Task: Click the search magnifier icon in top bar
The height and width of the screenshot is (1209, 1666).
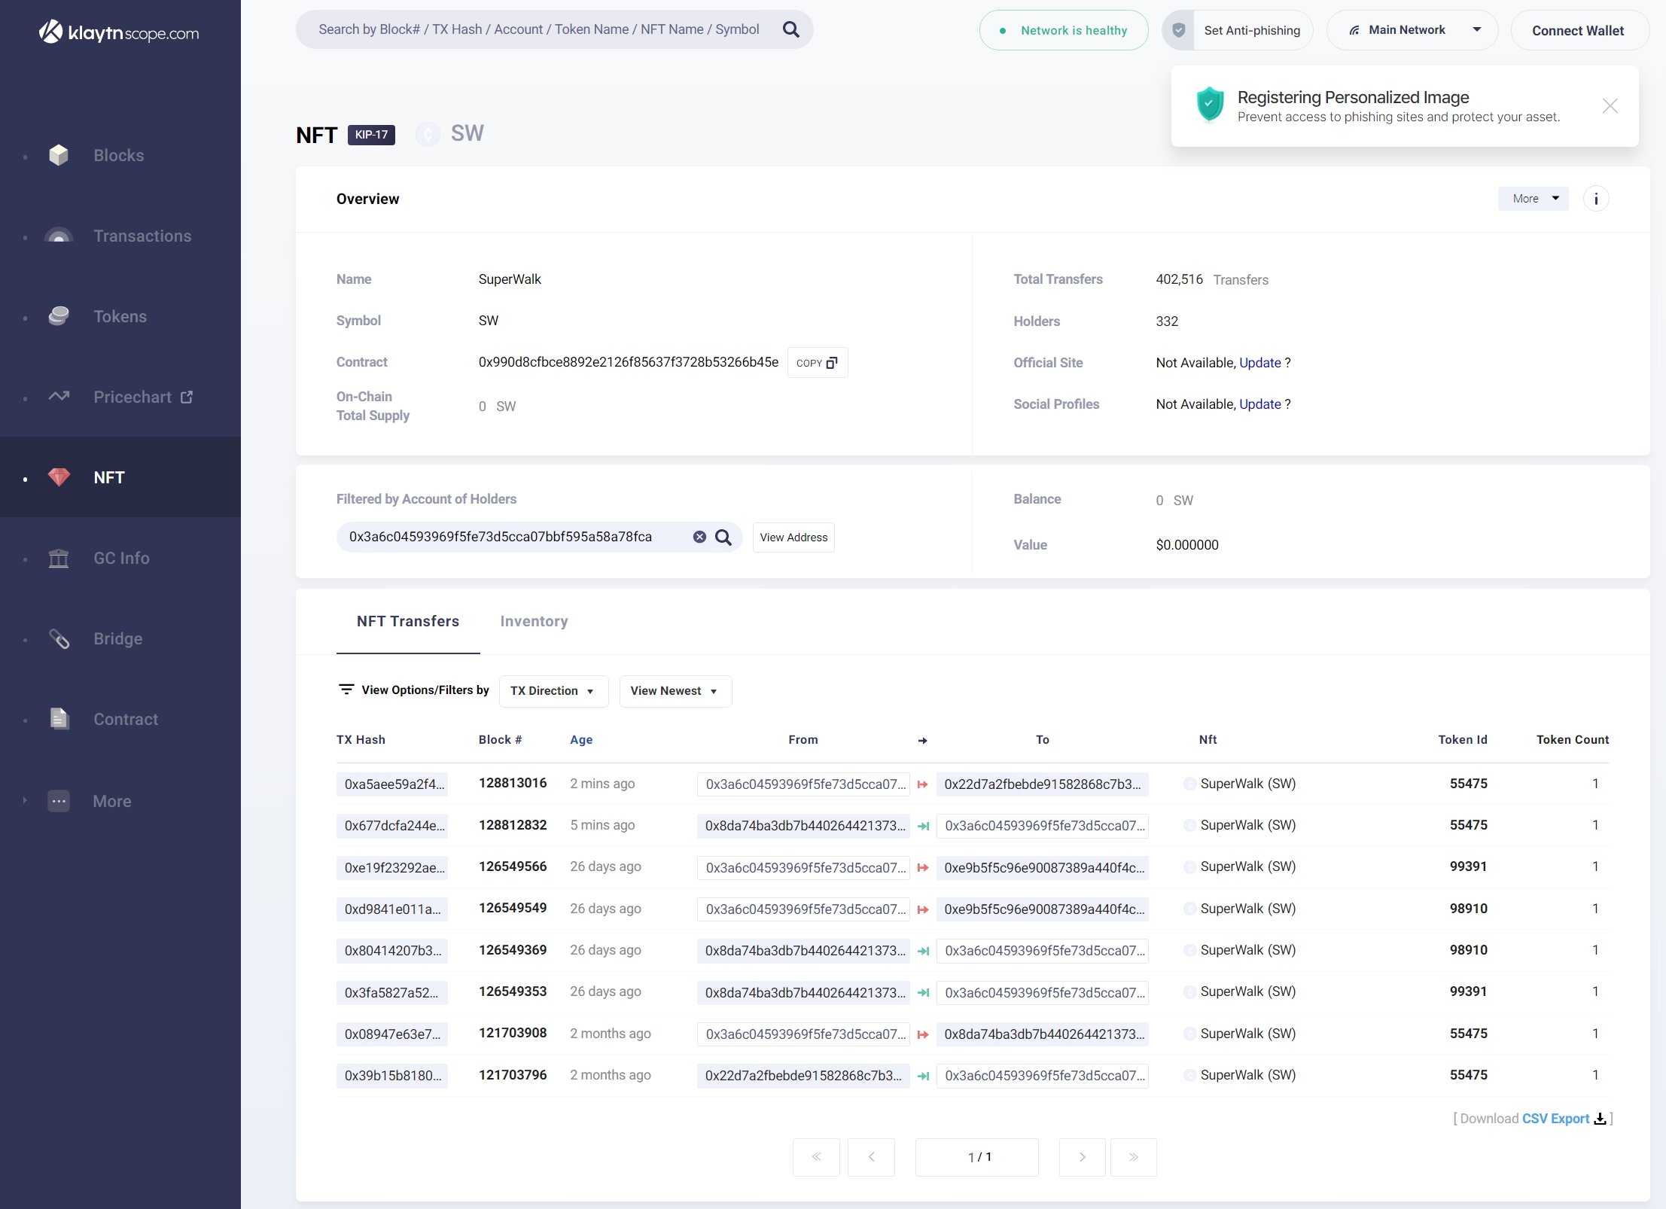Action: (x=790, y=29)
